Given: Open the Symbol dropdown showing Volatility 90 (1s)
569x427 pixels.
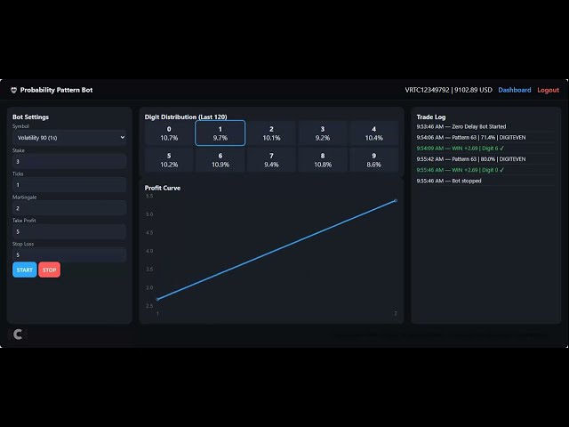Looking at the screenshot, I should tap(69, 138).
